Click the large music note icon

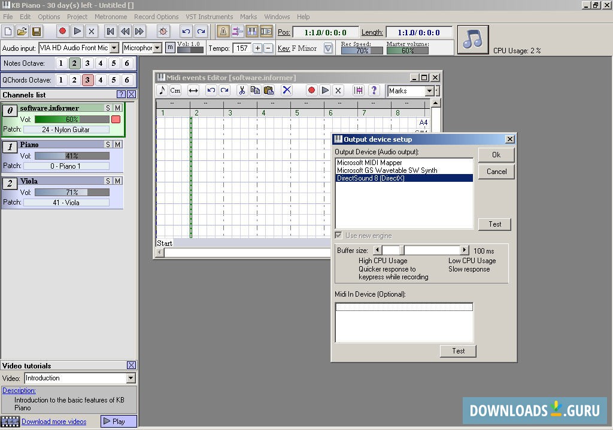click(473, 39)
